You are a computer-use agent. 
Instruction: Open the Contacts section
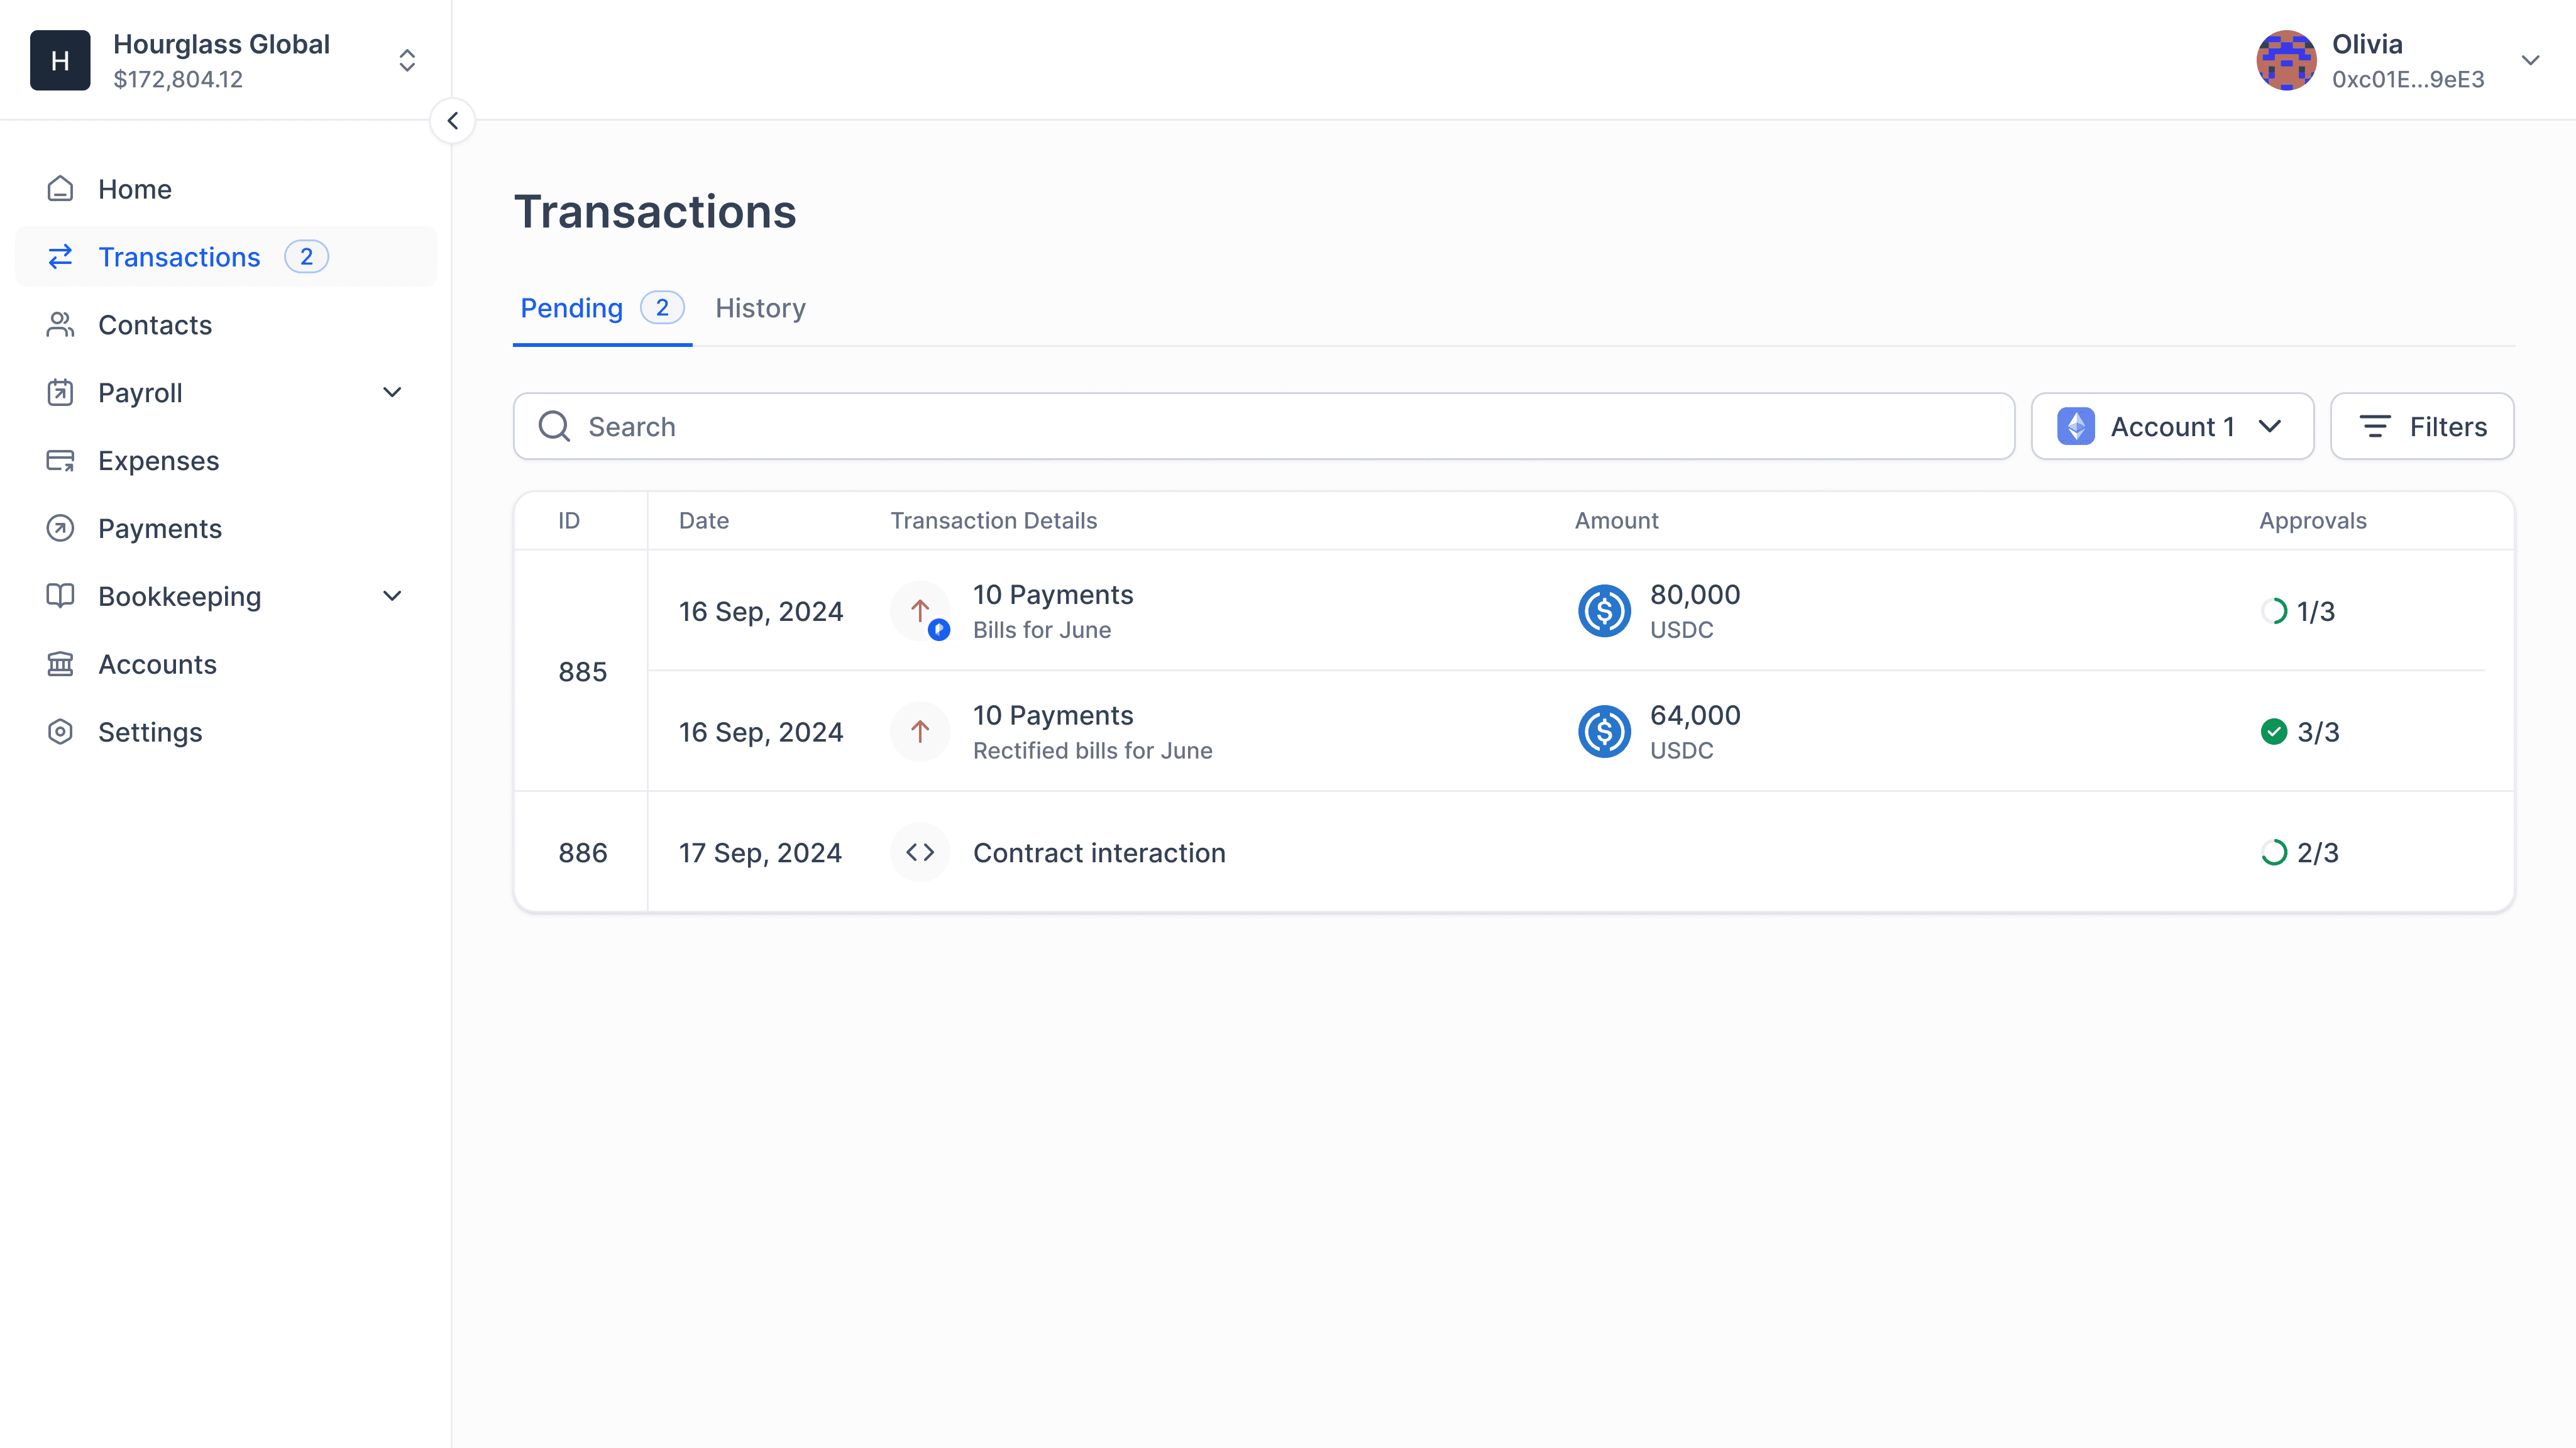tap(155, 324)
